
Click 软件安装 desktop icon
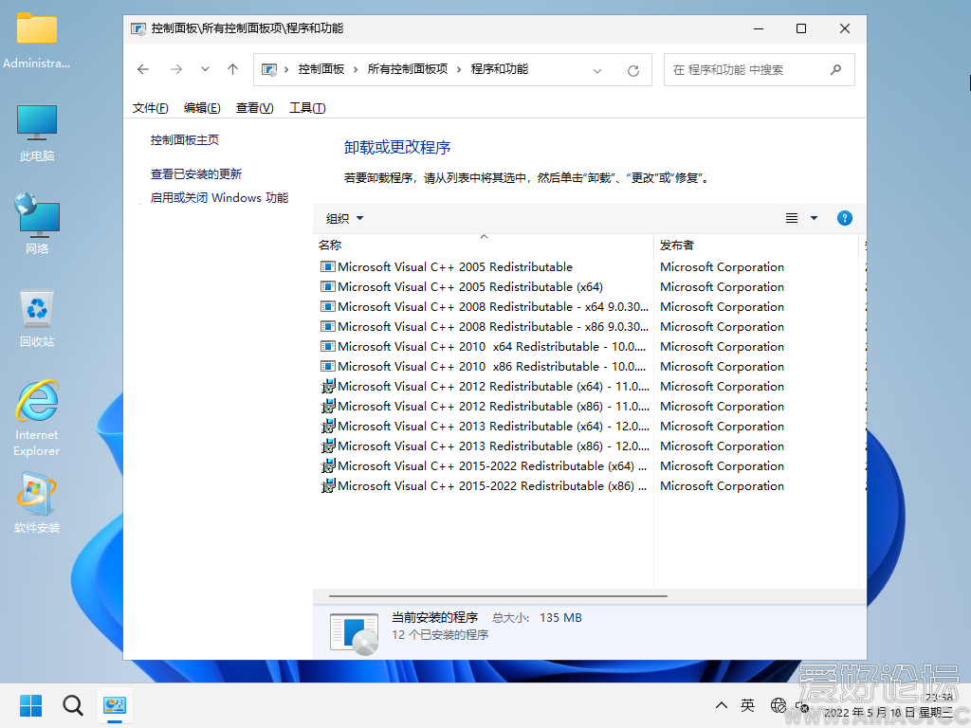pos(37,494)
